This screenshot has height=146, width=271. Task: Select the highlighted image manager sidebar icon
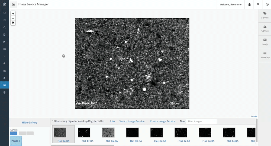[5, 85]
